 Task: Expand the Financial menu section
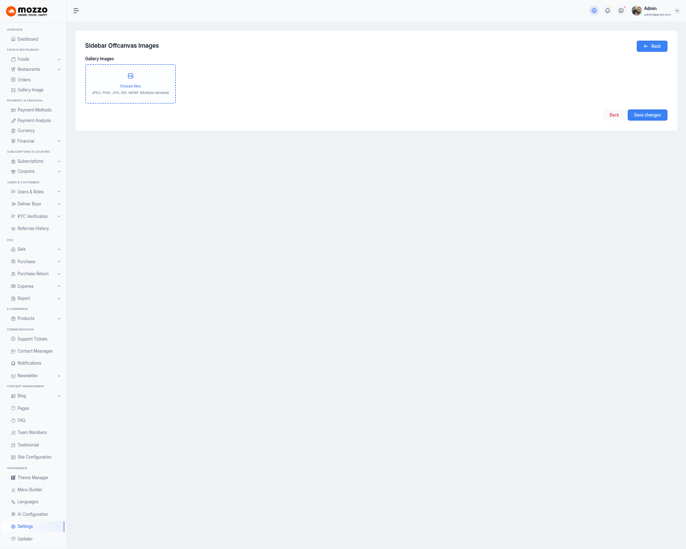(x=59, y=141)
